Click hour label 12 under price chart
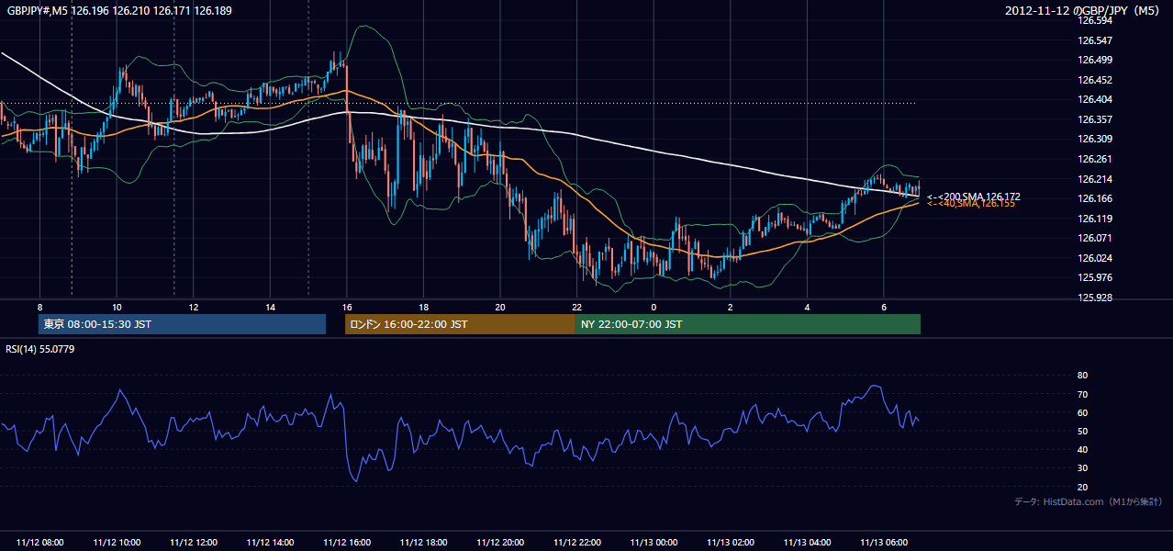 [x=194, y=307]
